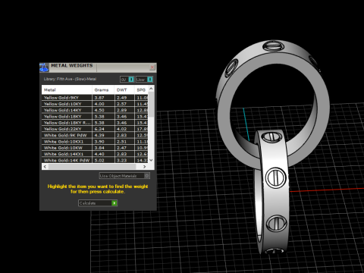
Task: Sort by the DWT column header
Action: click(124, 89)
